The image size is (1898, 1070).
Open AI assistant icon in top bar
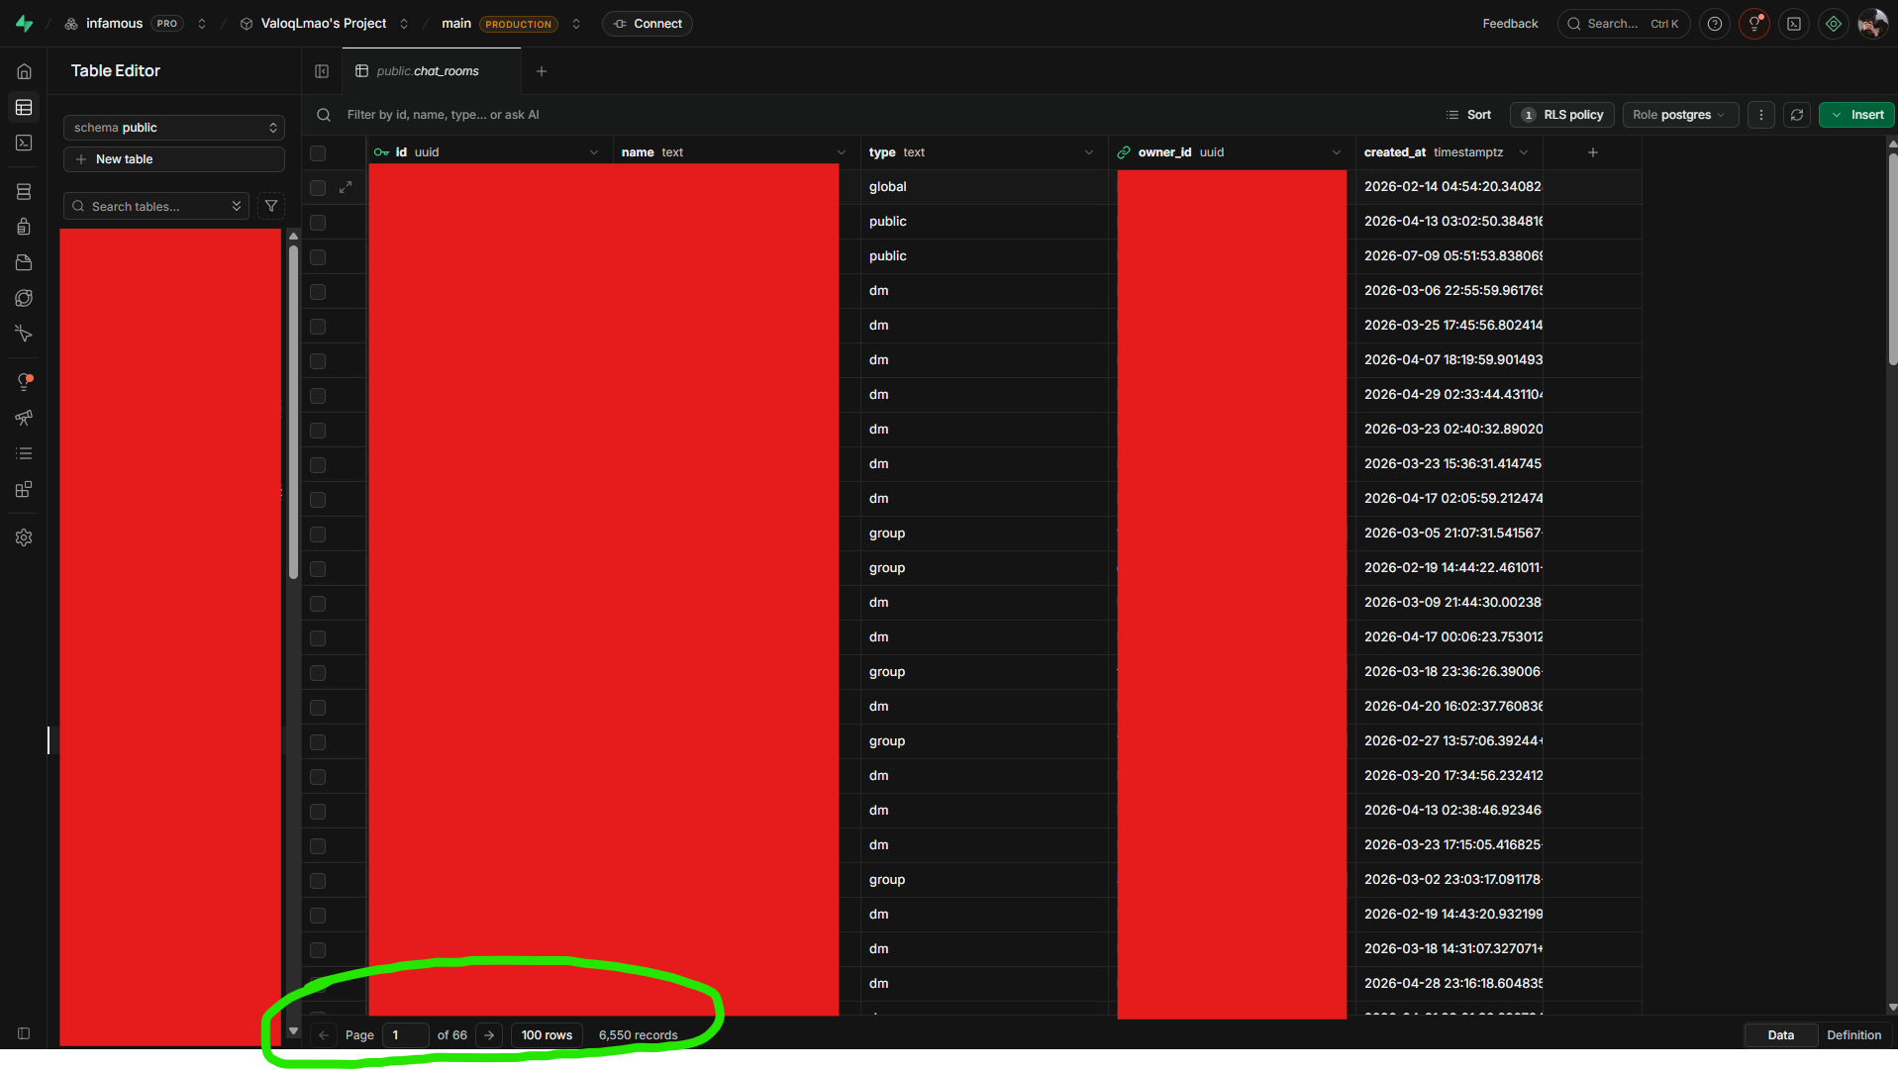click(x=1834, y=24)
